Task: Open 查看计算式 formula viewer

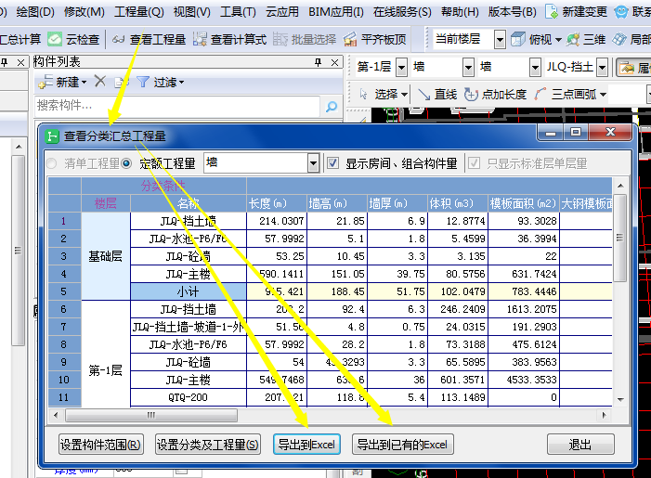Action: pyautogui.click(x=230, y=39)
